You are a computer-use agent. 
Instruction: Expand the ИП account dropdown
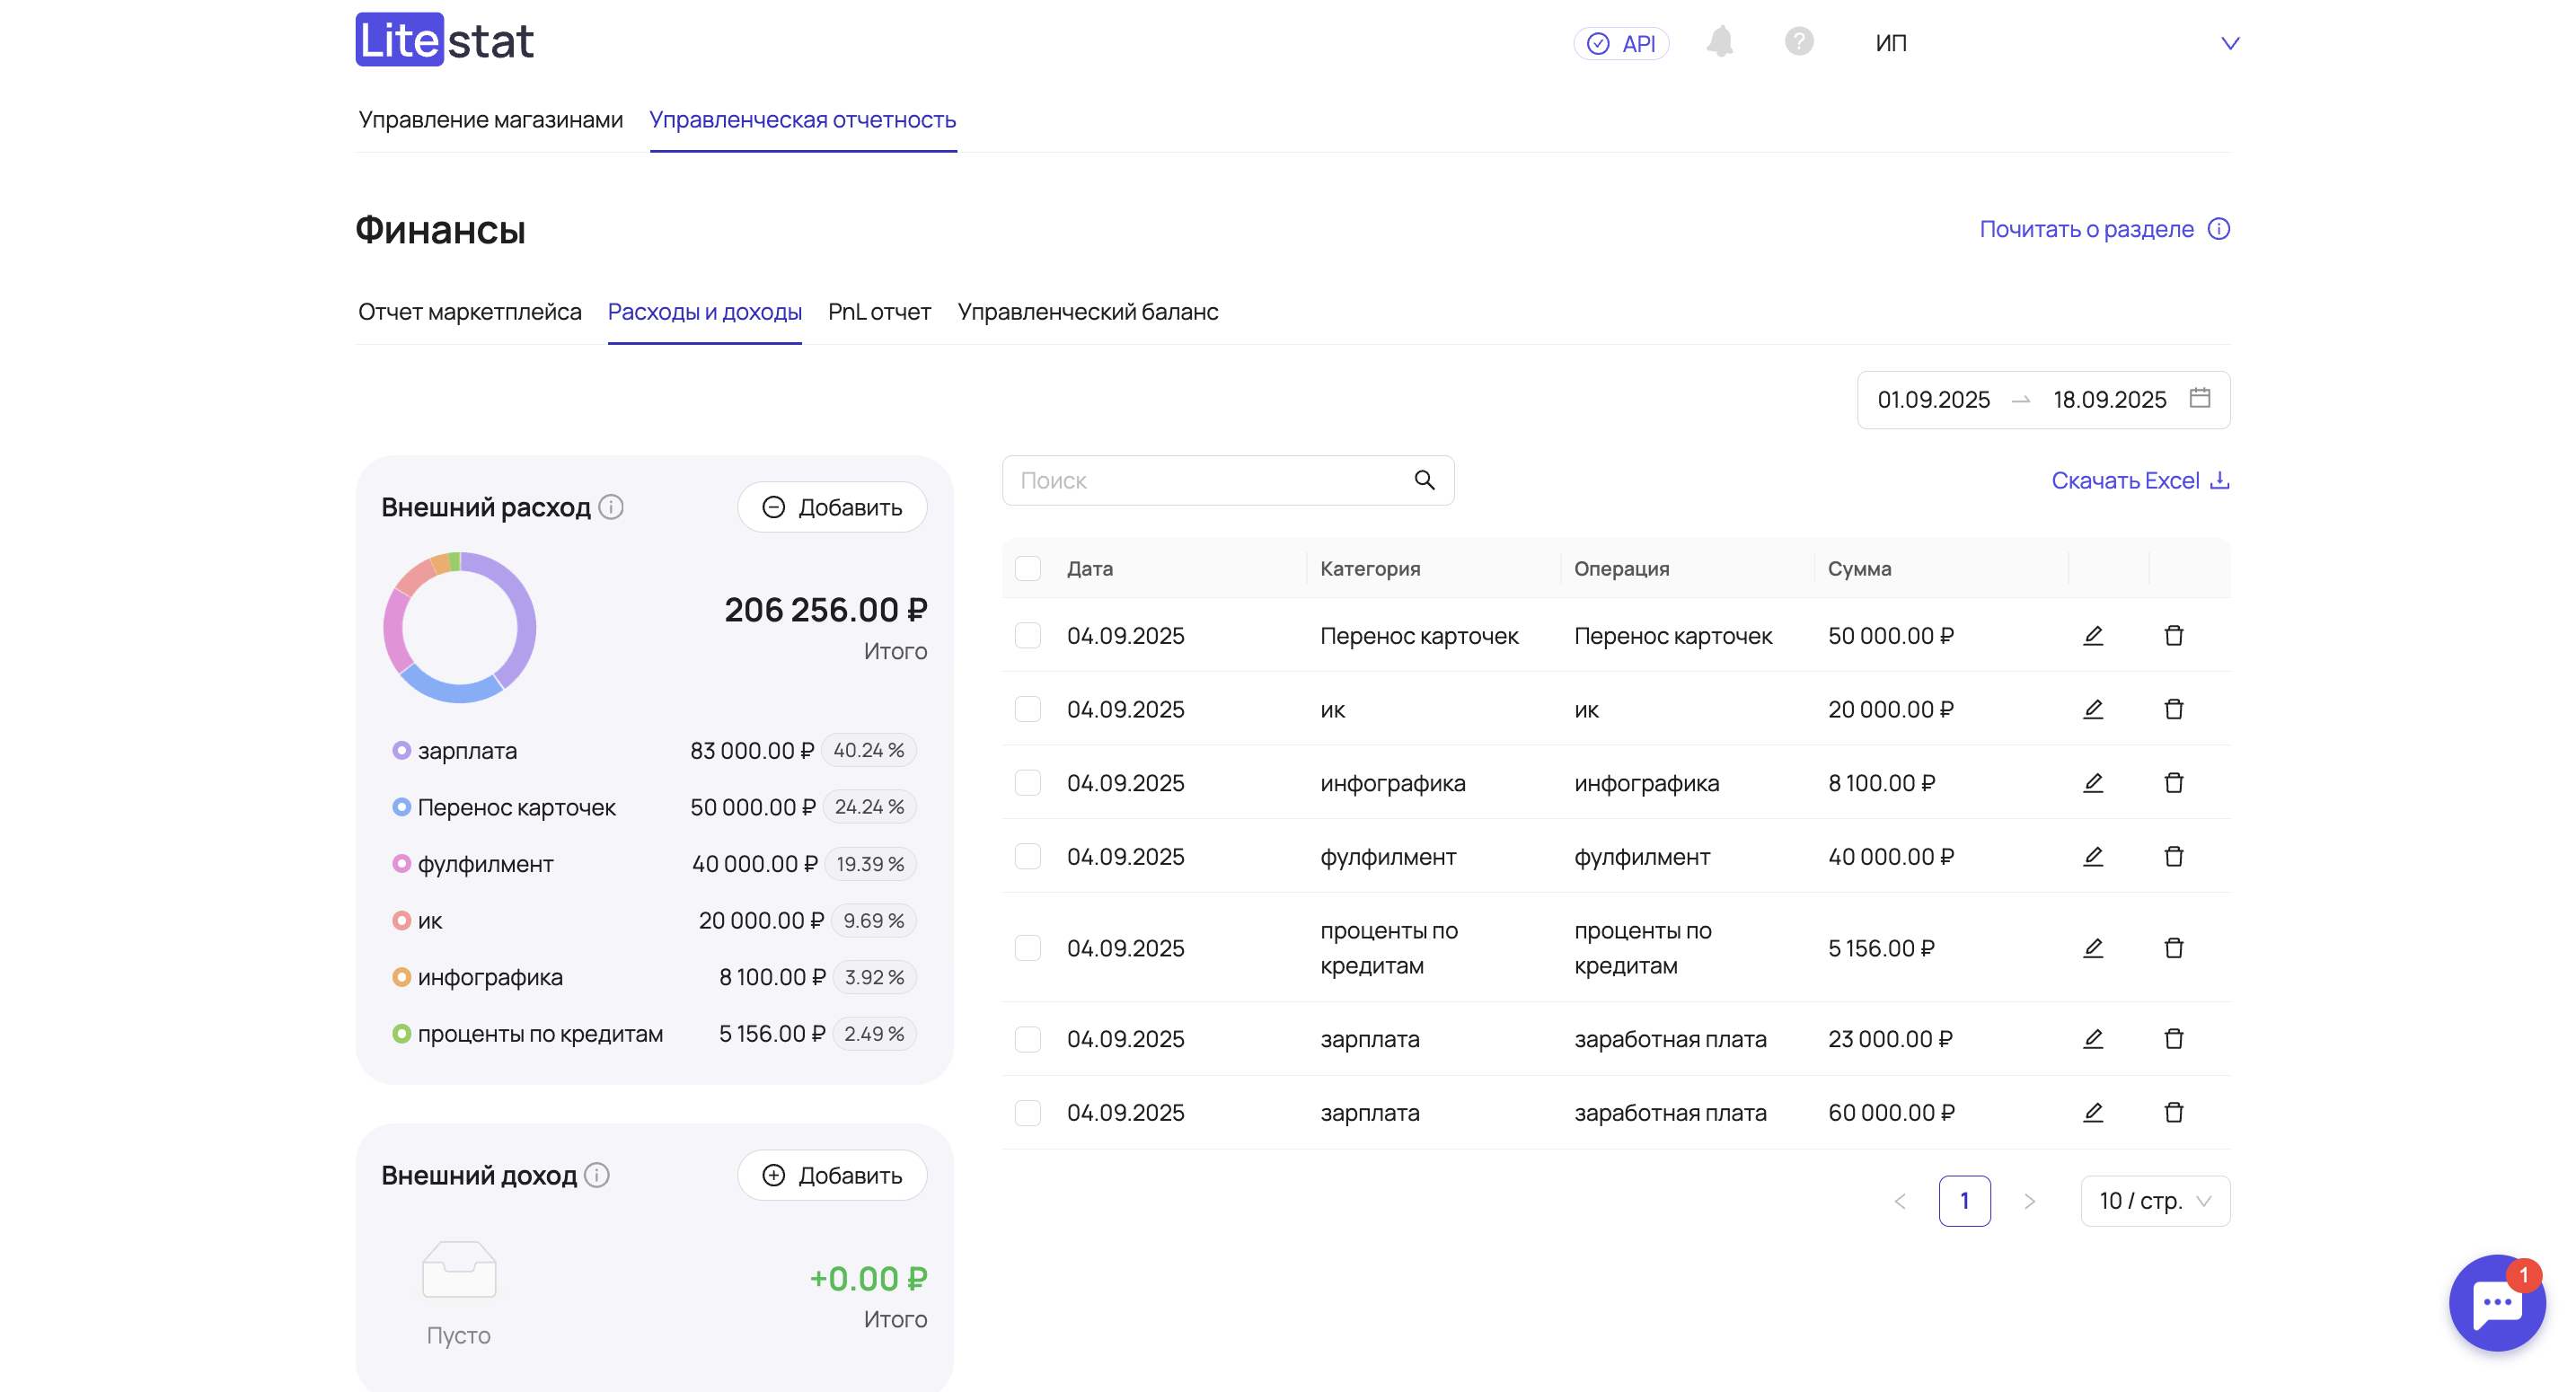[2229, 44]
